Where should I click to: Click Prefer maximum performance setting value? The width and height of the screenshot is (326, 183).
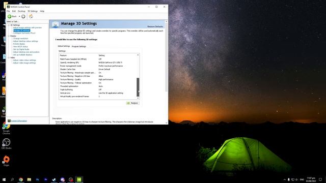(111, 66)
